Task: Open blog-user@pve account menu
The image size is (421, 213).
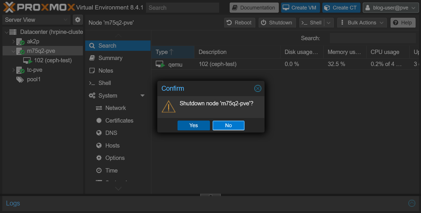Action: [390, 8]
